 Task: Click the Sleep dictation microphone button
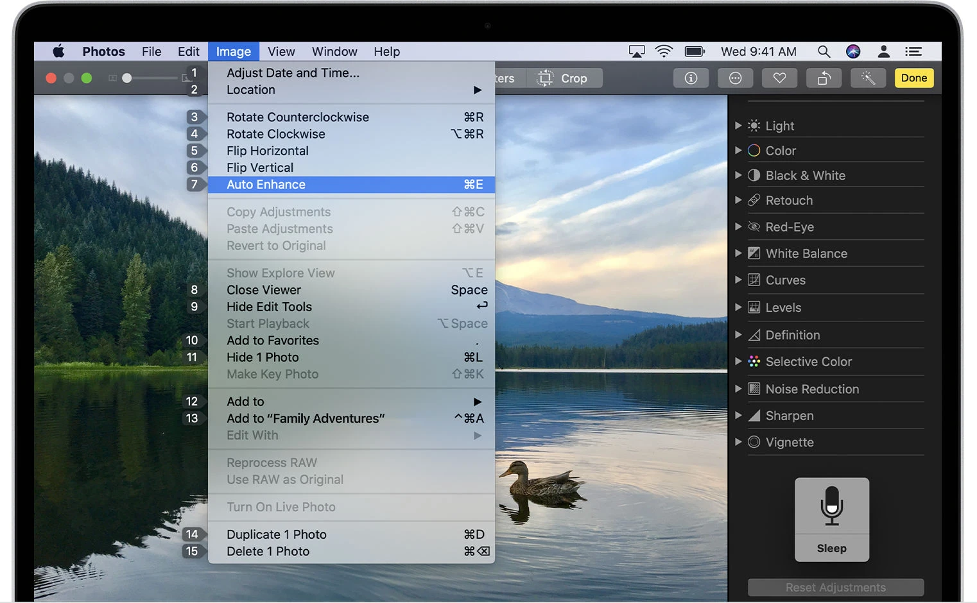tap(832, 520)
